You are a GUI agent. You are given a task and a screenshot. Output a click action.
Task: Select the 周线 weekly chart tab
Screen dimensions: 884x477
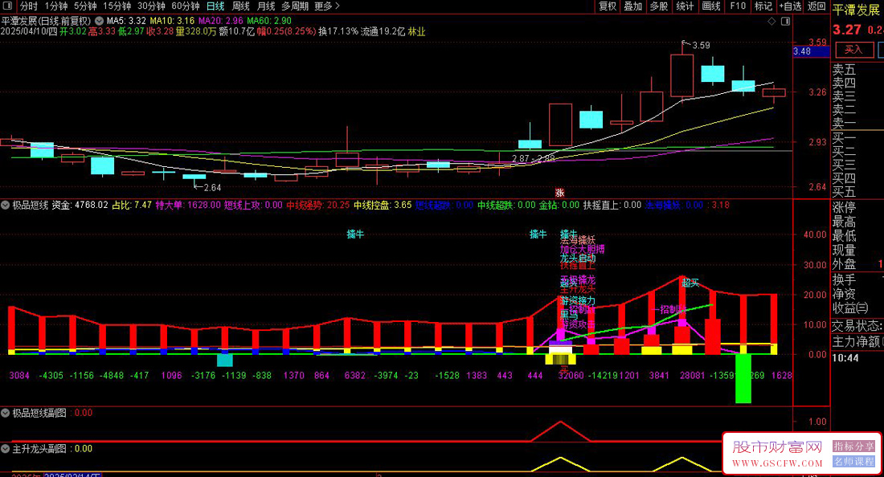(241, 6)
